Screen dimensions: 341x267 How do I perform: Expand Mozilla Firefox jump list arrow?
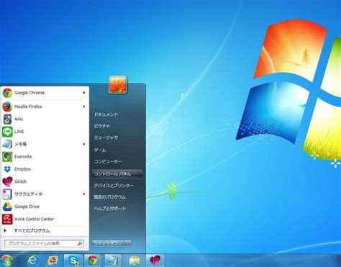coord(84,107)
